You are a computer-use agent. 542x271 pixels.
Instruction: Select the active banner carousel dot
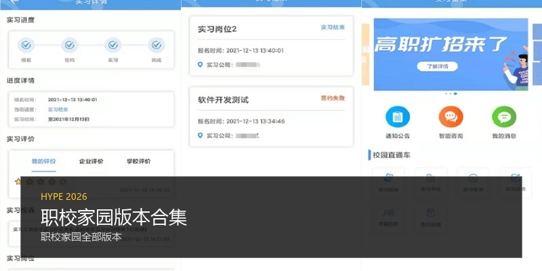point(455,93)
